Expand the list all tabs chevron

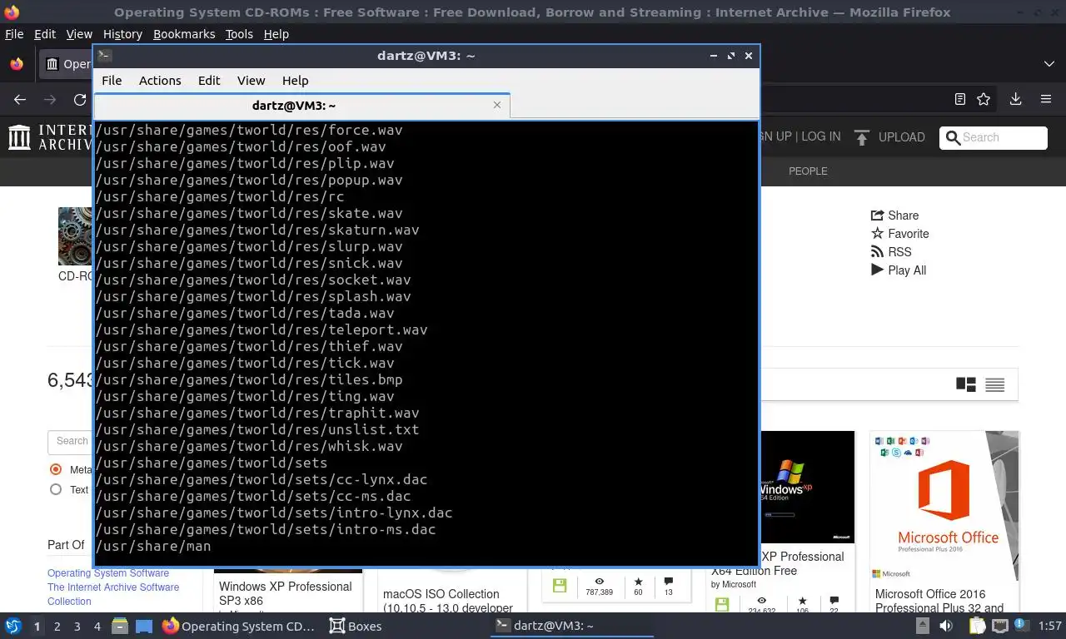tap(1049, 64)
